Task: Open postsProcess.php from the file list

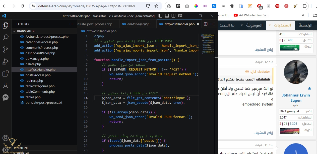Action: coord(38,75)
